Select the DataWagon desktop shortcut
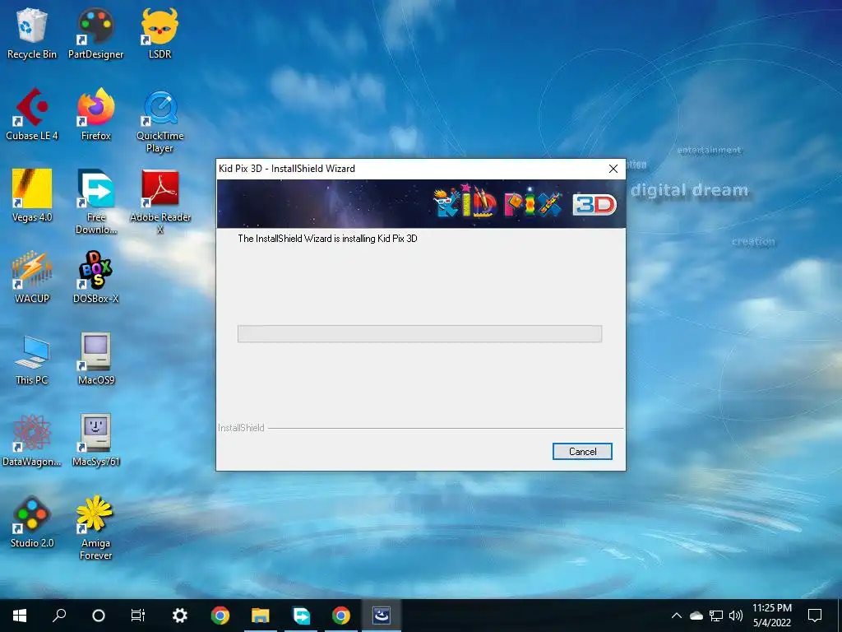Viewport: 842px width, 632px height. 32,440
